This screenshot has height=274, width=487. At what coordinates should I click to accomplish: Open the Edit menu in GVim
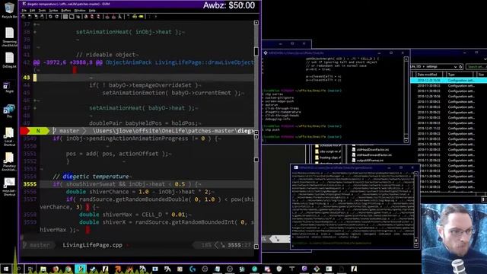click(32, 11)
